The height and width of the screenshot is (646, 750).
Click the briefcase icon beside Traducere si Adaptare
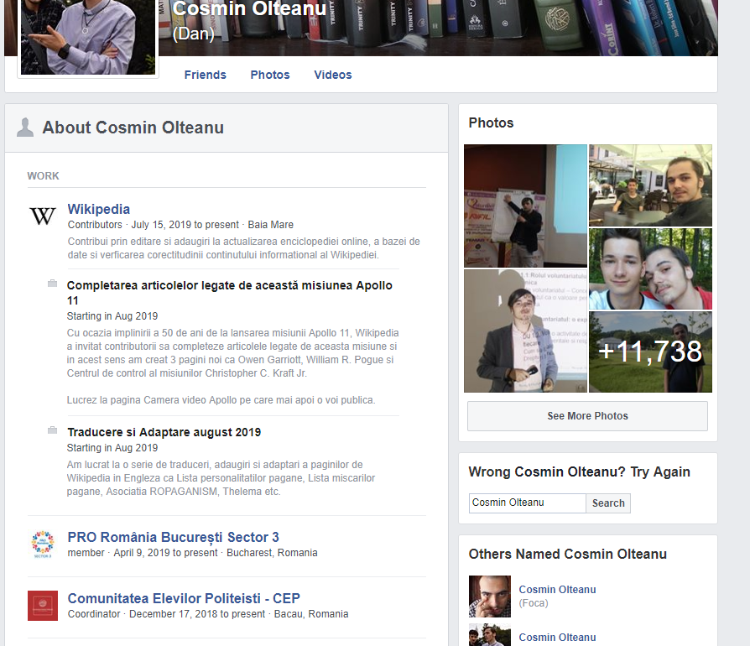[52, 430]
